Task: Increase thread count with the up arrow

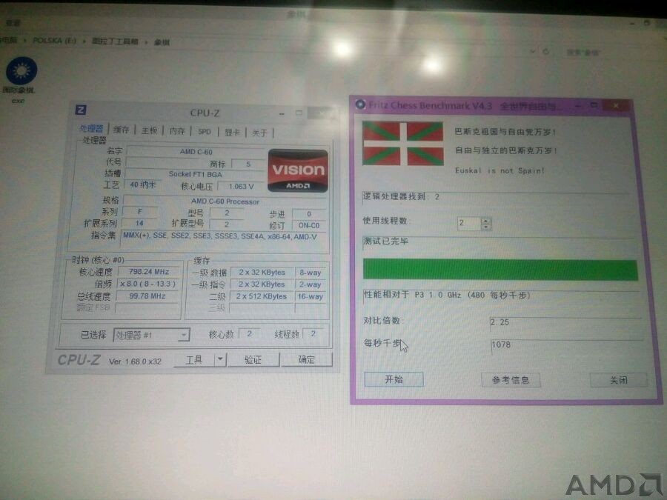Action: click(x=486, y=220)
